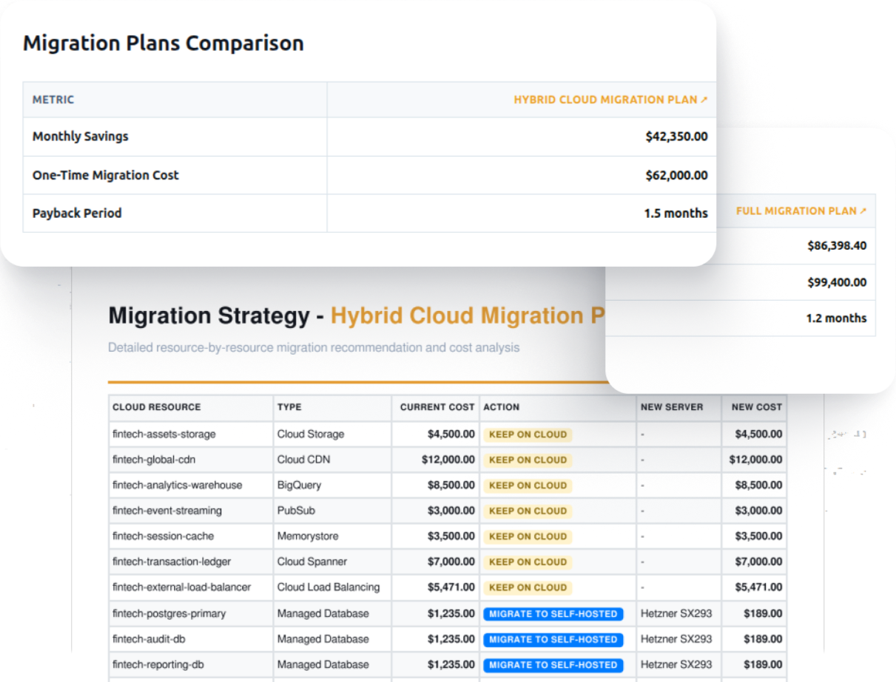Select the fintech-external-load-balancer resource row
Screen dimensions: 896x682
click(x=447, y=587)
